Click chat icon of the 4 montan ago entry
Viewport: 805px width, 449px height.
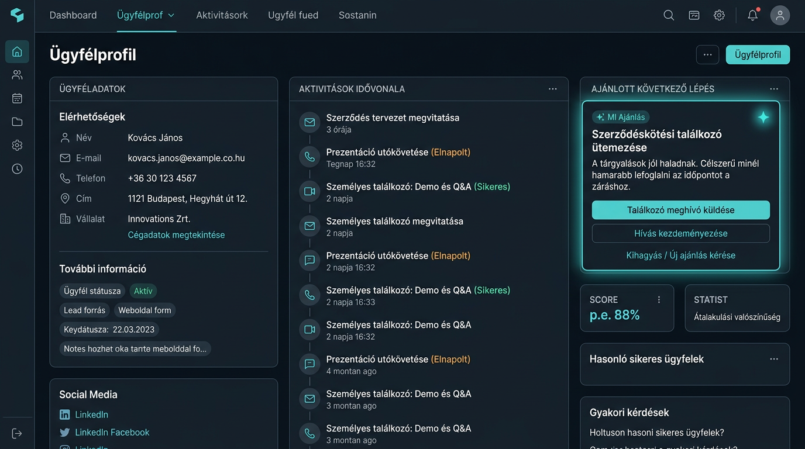coord(309,364)
